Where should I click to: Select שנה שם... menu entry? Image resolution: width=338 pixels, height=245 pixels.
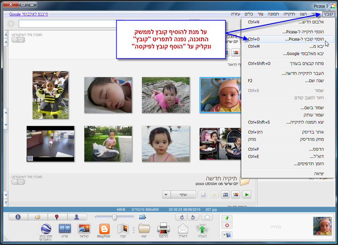coord(287,81)
